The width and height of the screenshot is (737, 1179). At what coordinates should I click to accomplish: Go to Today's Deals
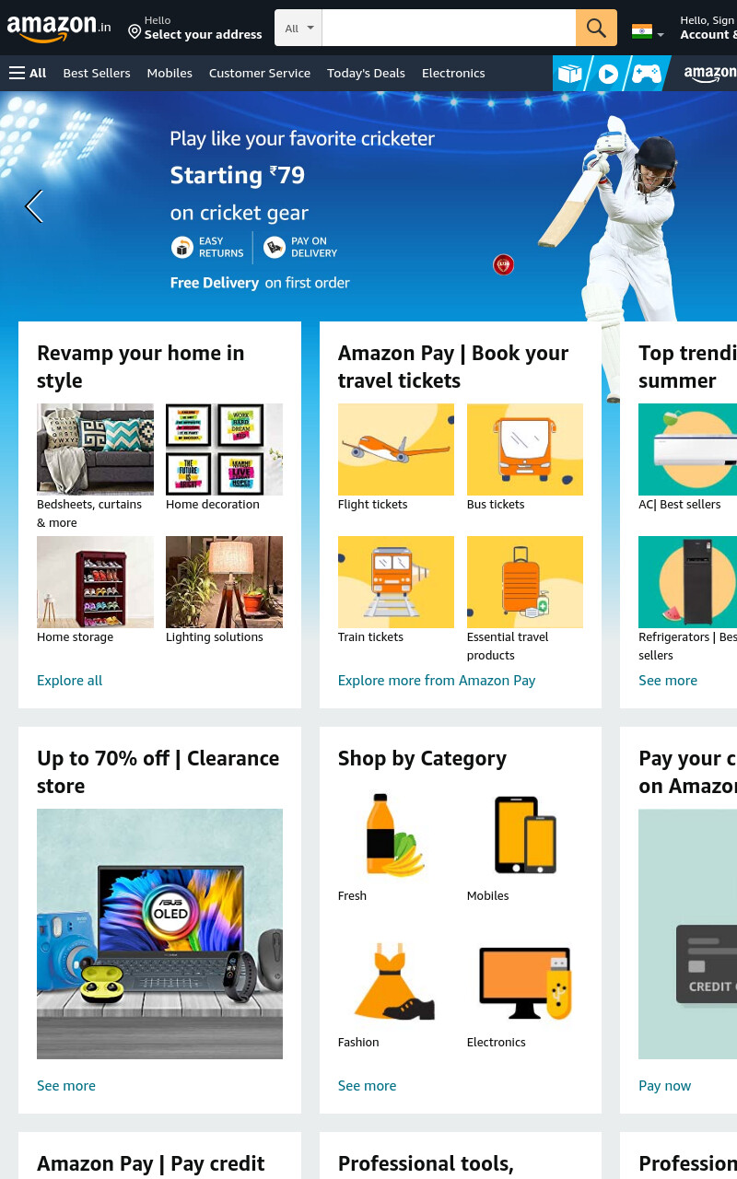(x=366, y=73)
